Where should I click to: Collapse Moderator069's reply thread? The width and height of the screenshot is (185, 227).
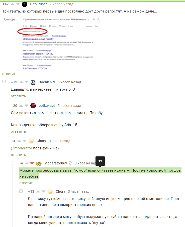click(13, 163)
